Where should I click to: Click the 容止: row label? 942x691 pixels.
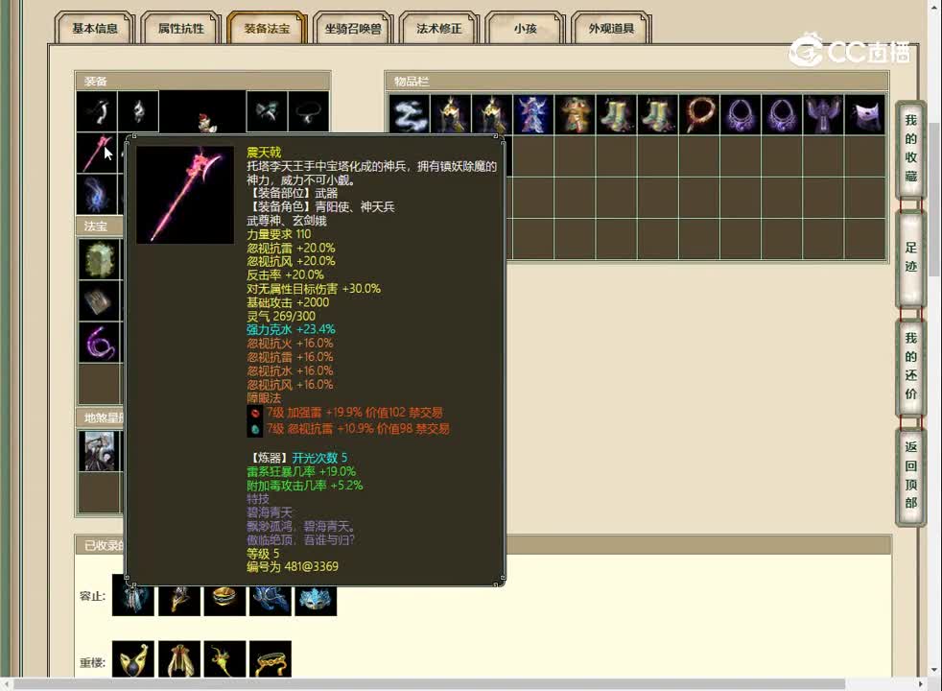(x=92, y=596)
